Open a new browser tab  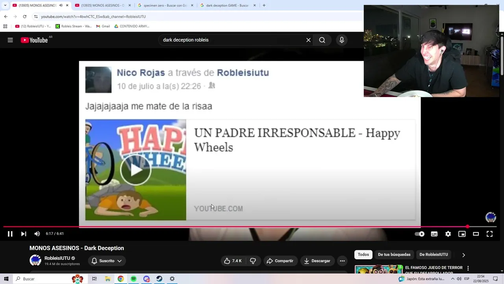[x=264, y=6]
